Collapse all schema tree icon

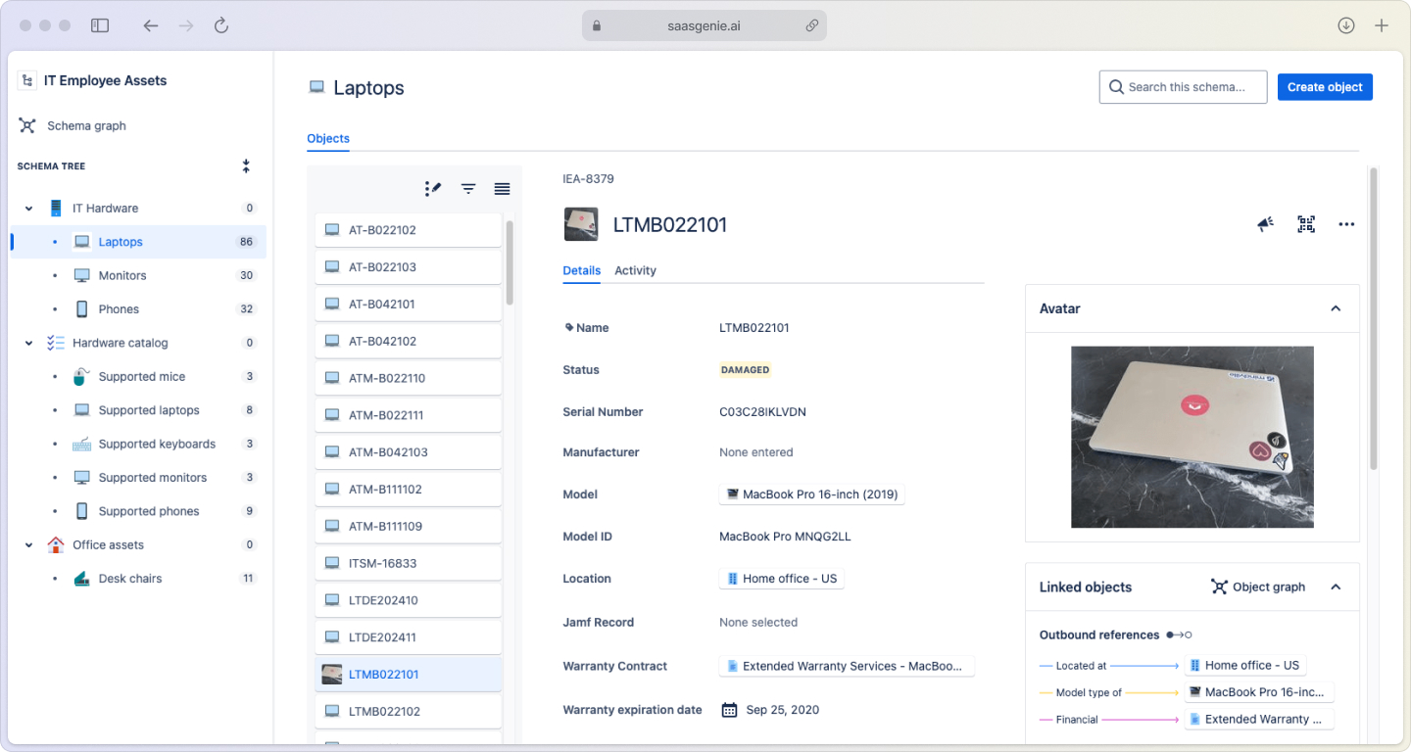coord(246,166)
